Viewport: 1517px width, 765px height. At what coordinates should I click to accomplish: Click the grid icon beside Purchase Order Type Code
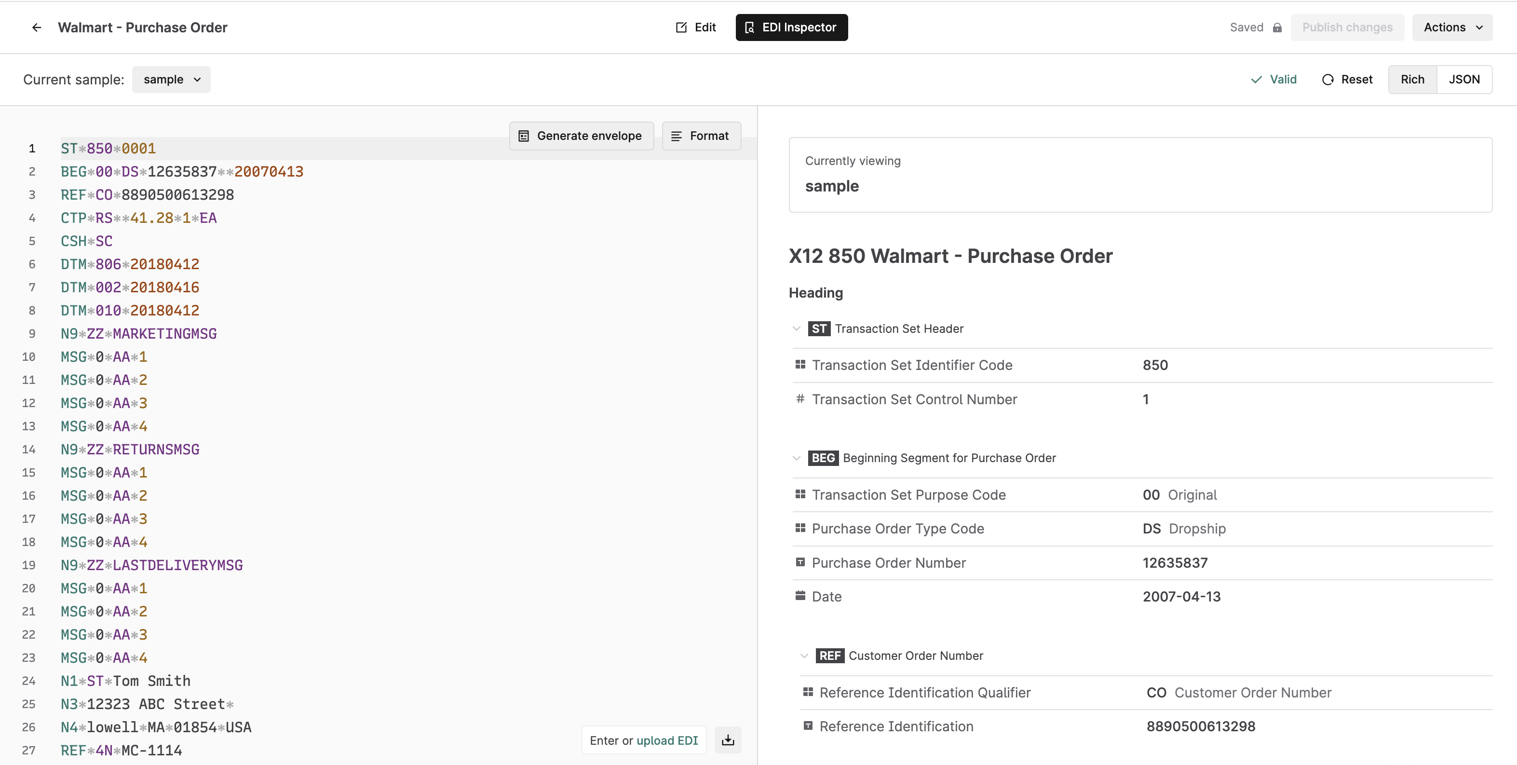[800, 528]
